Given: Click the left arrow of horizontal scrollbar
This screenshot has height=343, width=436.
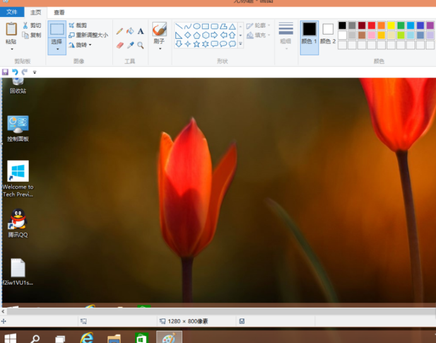Looking at the screenshot, I should pyautogui.click(x=4, y=311).
